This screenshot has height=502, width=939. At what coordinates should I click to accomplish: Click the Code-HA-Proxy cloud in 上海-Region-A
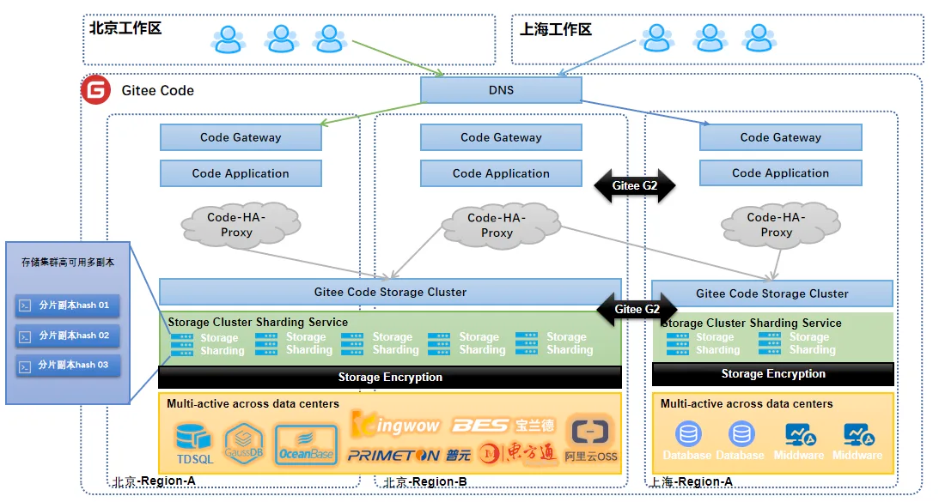pyautogui.click(x=780, y=225)
